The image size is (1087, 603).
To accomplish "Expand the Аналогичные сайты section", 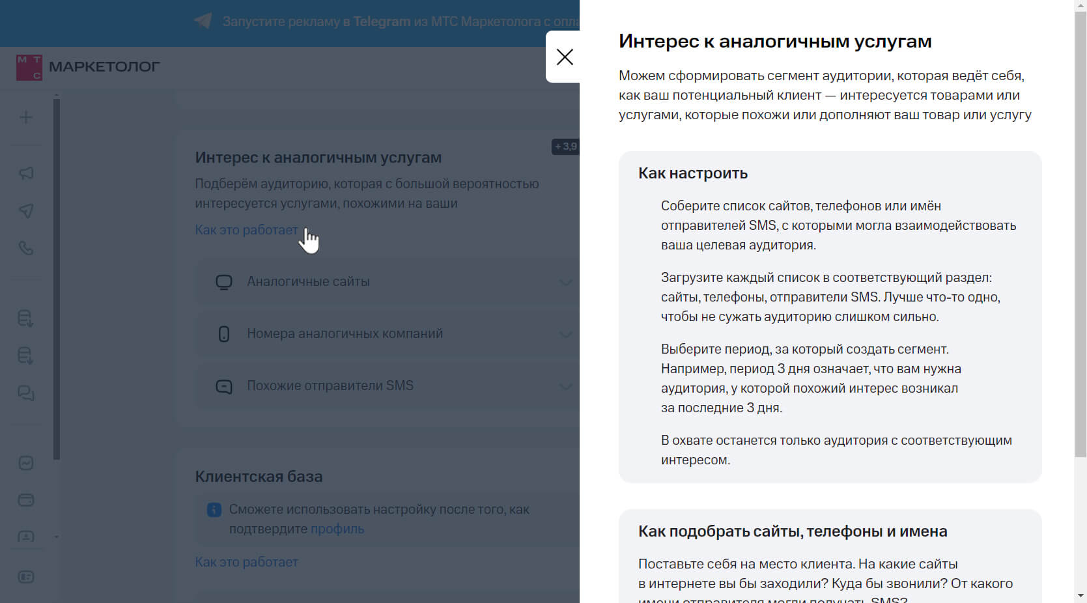I will coord(565,283).
